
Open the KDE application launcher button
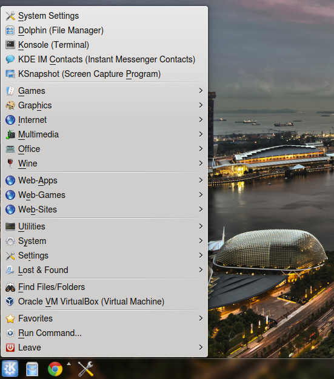click(10, 369)
